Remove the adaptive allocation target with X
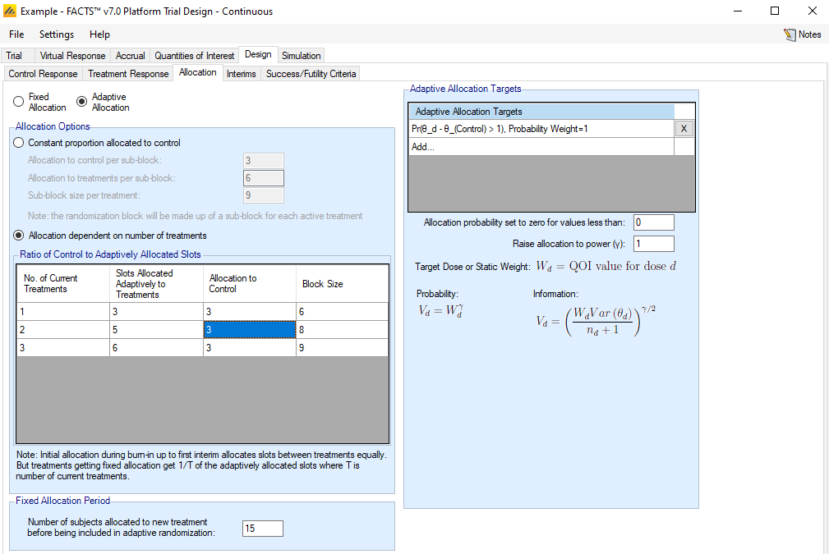The height and width of the screenshot is (554, 829). click(x=684, y=129)
